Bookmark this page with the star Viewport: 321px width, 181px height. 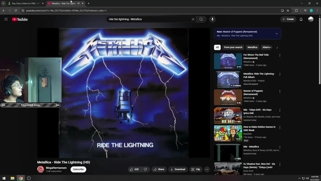(288, 11)
